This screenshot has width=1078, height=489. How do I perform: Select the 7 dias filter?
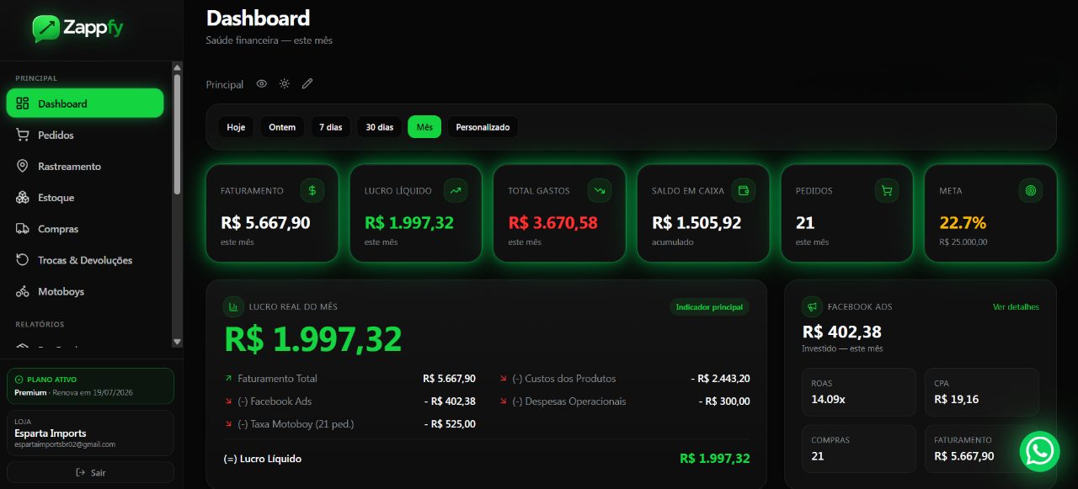click(330, 127)
